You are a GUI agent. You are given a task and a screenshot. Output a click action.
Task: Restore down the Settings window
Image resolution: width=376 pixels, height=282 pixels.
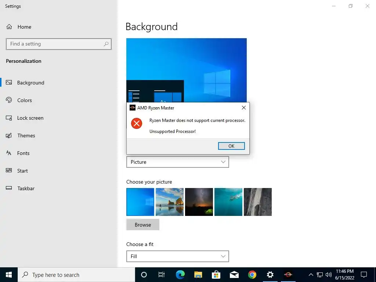click(x=351, y=6)
